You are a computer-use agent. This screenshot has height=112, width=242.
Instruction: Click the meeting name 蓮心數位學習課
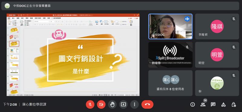(x=34, y=104)
